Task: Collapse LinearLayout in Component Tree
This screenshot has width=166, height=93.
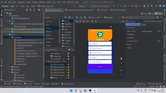Action: pos(46,61)
